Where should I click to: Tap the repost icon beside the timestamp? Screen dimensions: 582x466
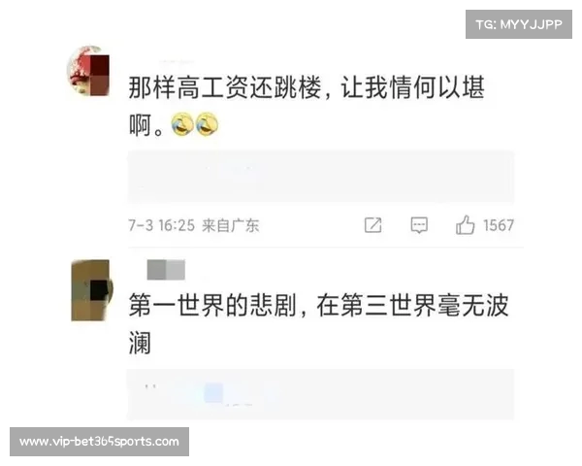coord(372,225)
